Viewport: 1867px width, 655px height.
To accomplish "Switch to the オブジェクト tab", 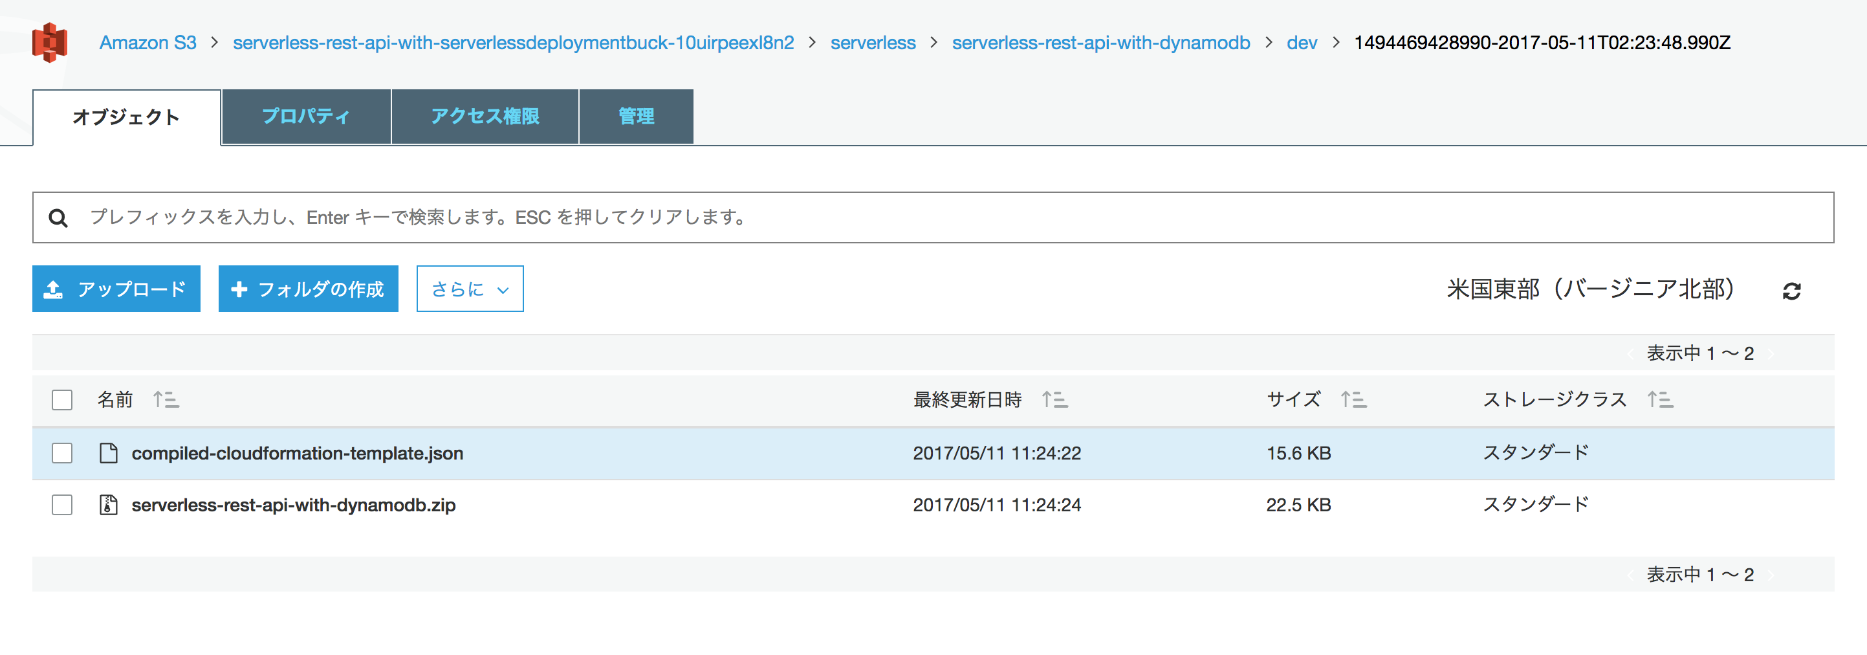I will click(x=126, y=118).
